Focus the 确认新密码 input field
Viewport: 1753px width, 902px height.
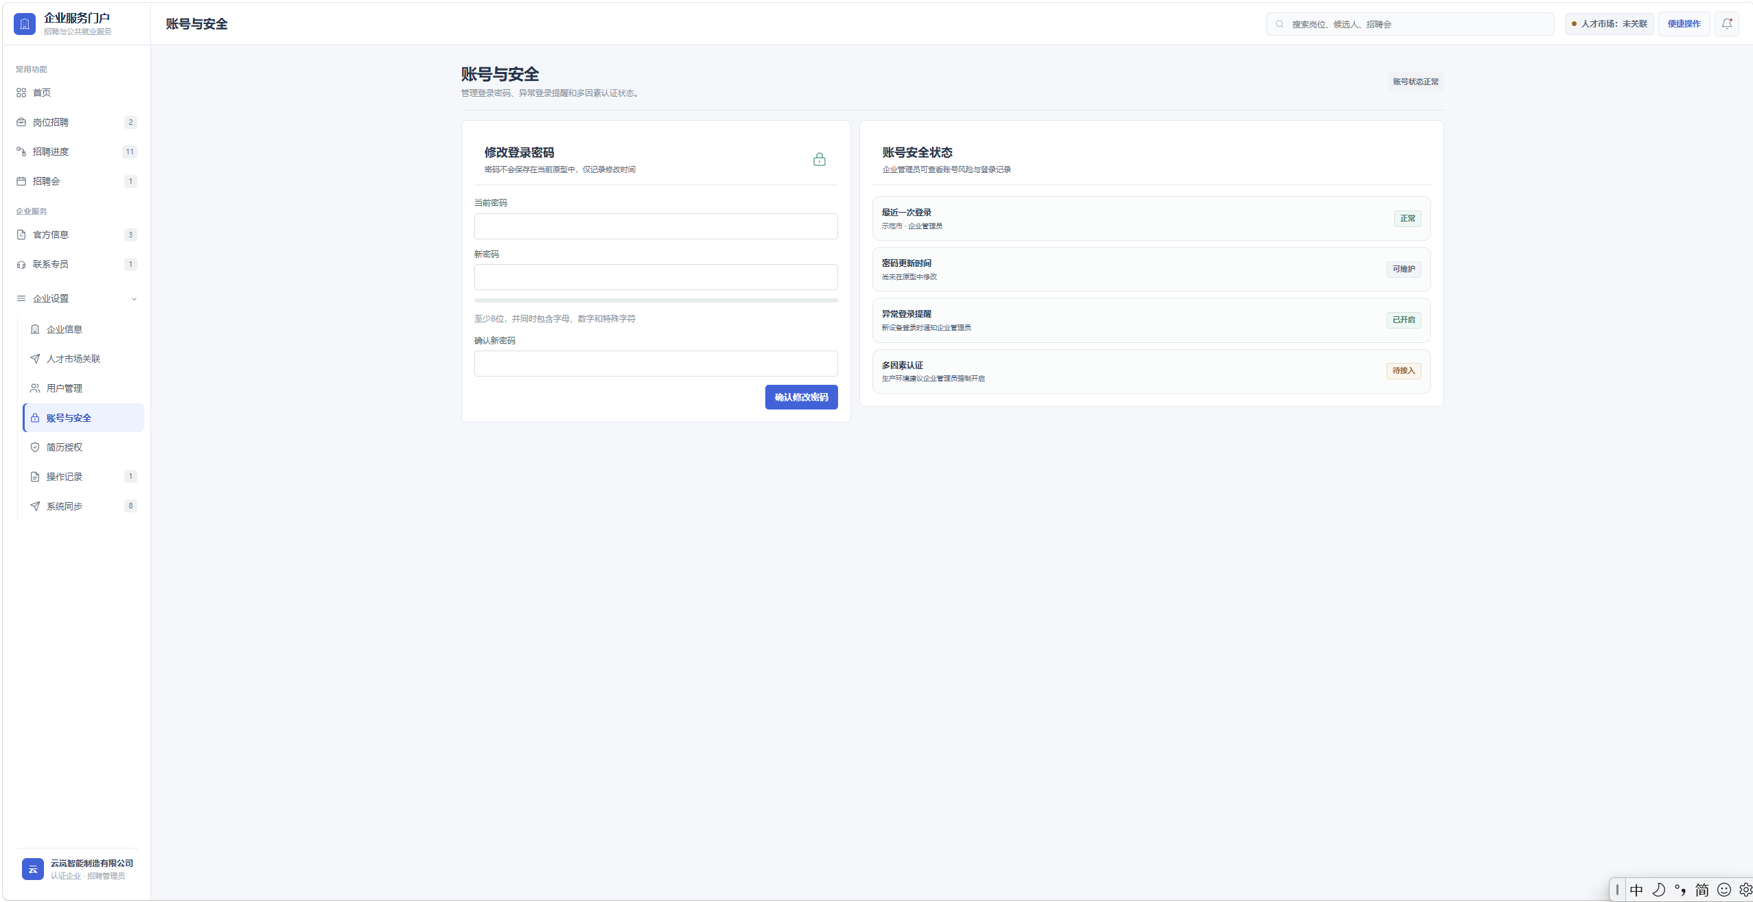655,364
